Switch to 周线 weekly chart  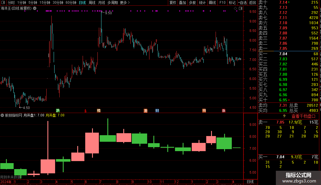pos(92,3)
